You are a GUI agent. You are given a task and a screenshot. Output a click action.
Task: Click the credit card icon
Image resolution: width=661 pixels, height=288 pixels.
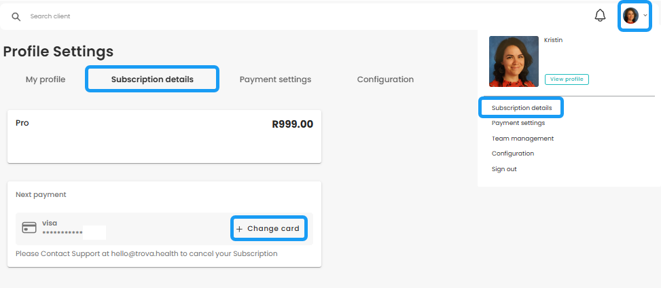pos(29,228)
